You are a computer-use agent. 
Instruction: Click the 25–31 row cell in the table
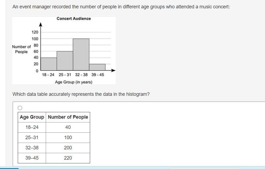[x=32, y=138]
